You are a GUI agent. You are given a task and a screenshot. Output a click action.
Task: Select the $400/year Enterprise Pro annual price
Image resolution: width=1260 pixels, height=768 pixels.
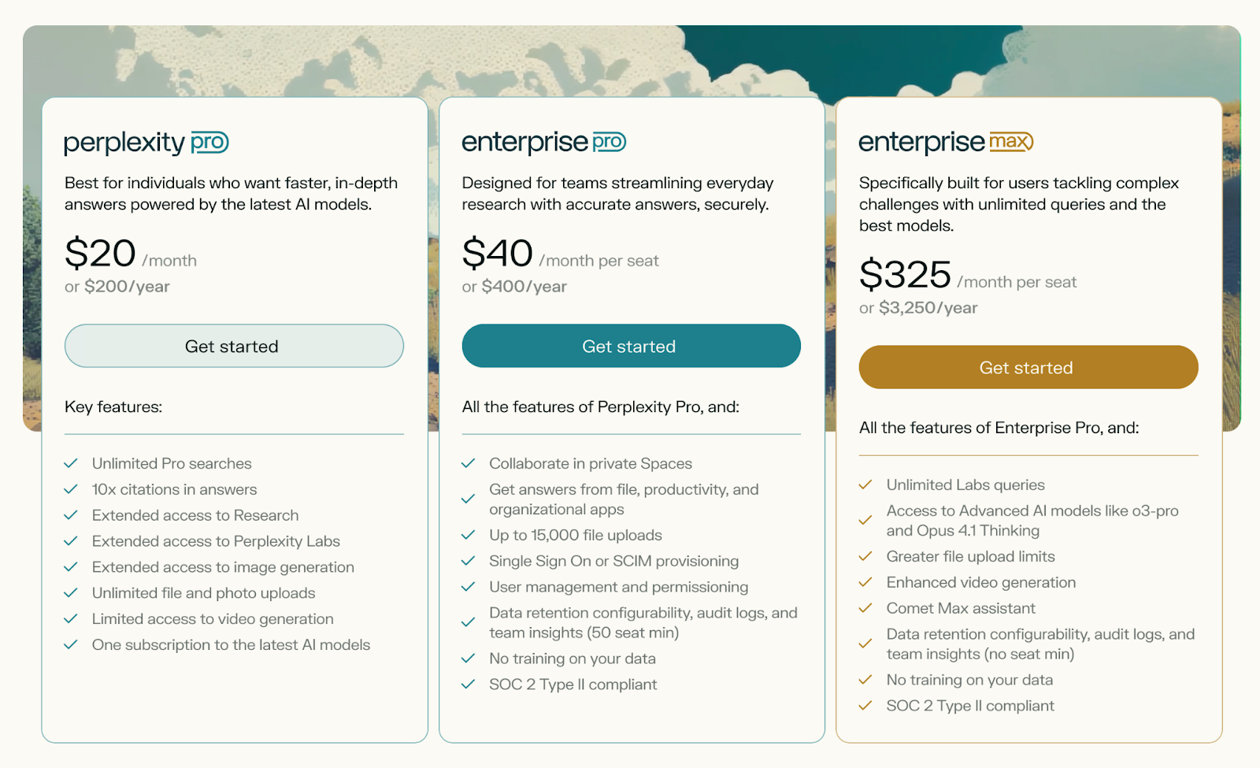(524, 287)
